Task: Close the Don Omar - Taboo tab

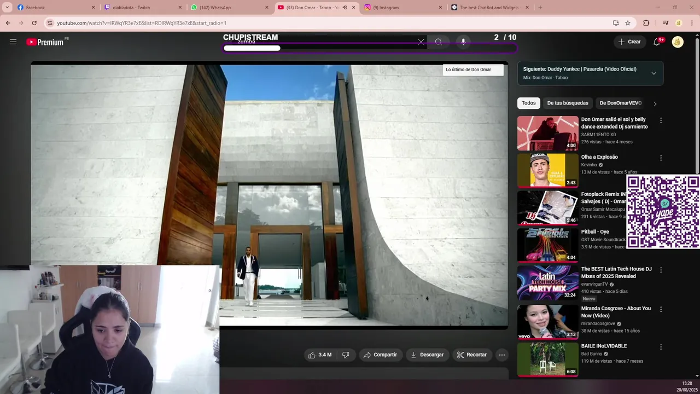Action: [353, 7]
